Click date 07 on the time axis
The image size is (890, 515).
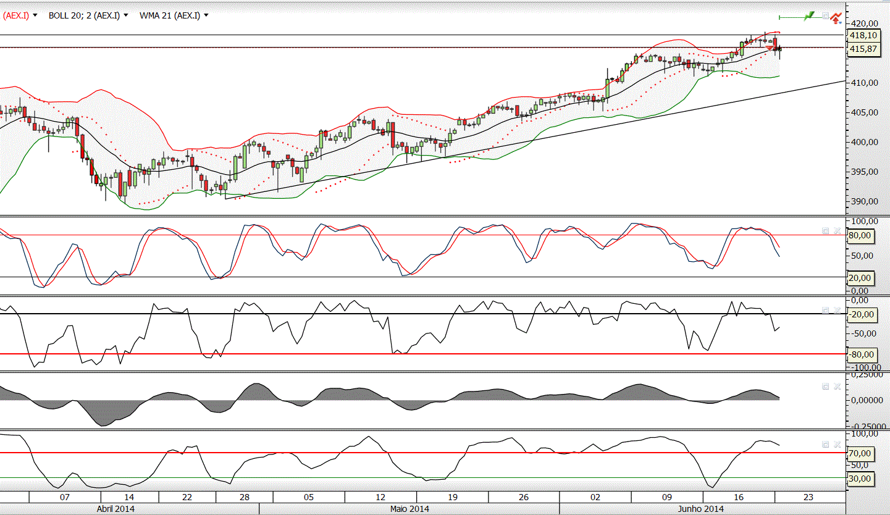pyautogui.click(x=64, y=497)
